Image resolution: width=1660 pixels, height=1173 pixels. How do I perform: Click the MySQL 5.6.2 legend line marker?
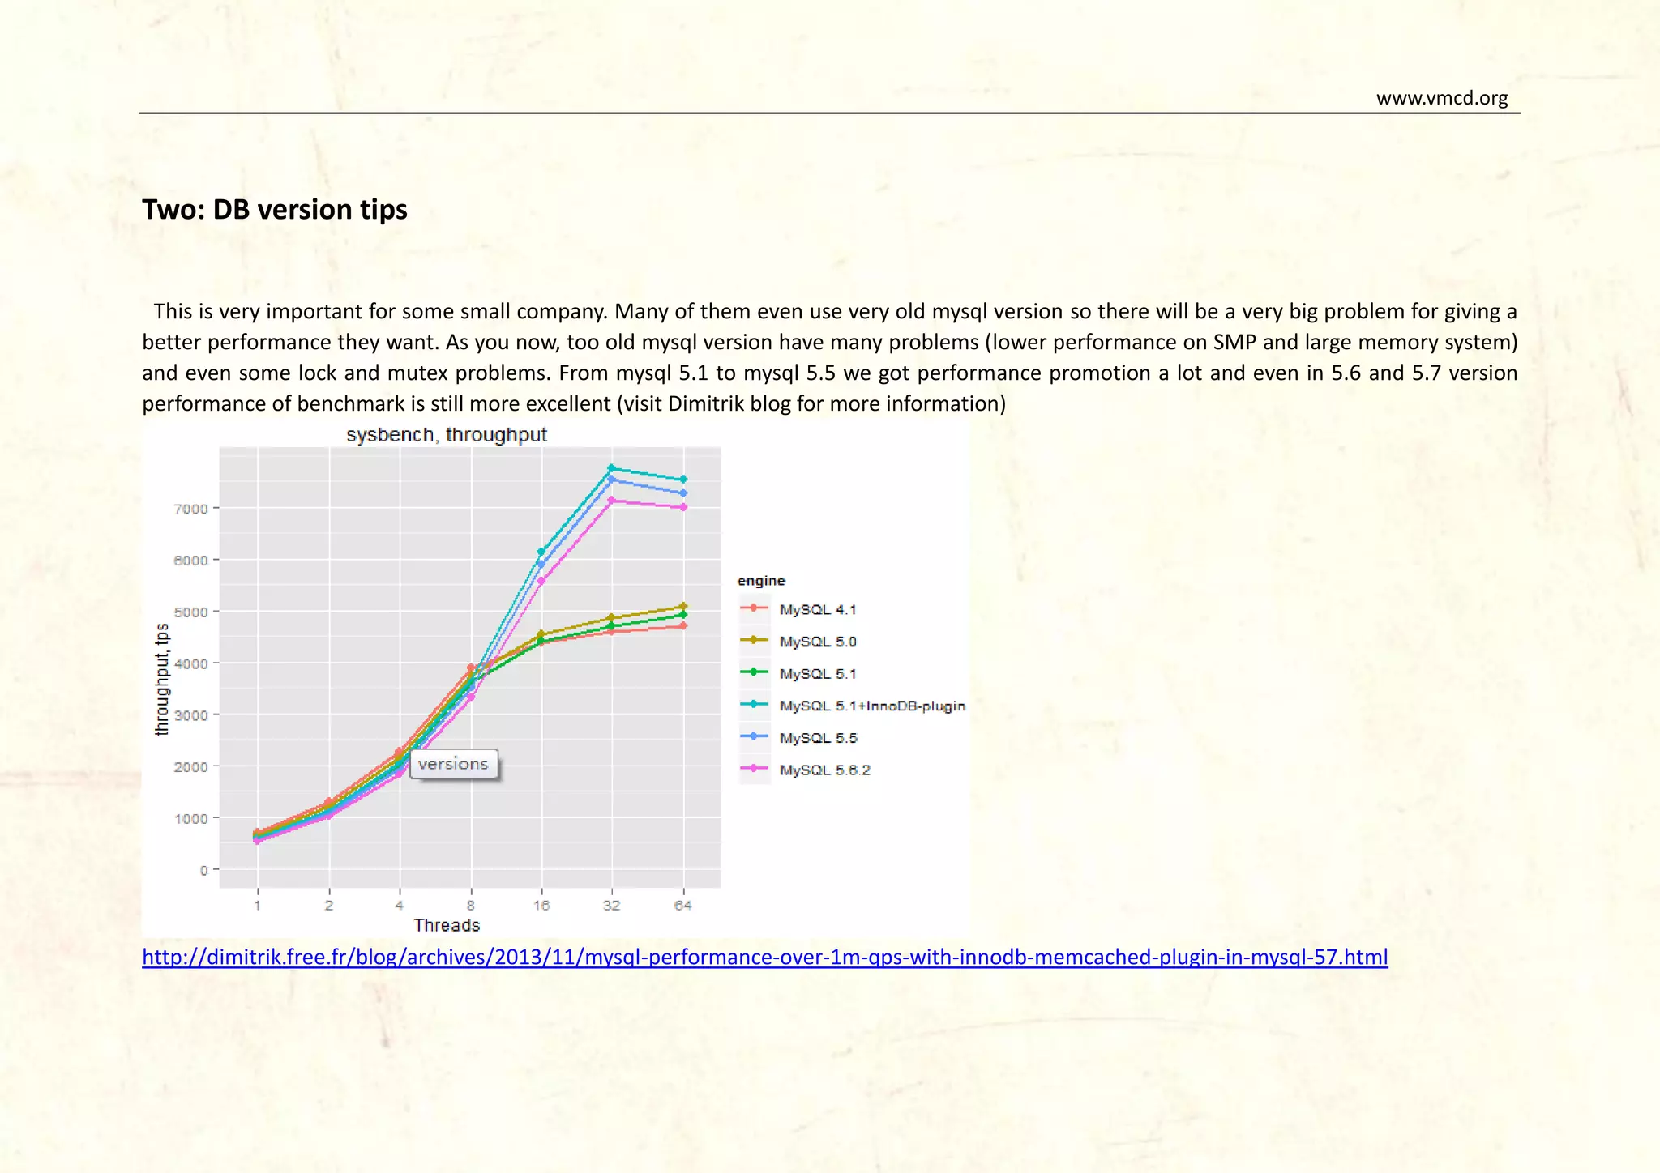[754, 769]
